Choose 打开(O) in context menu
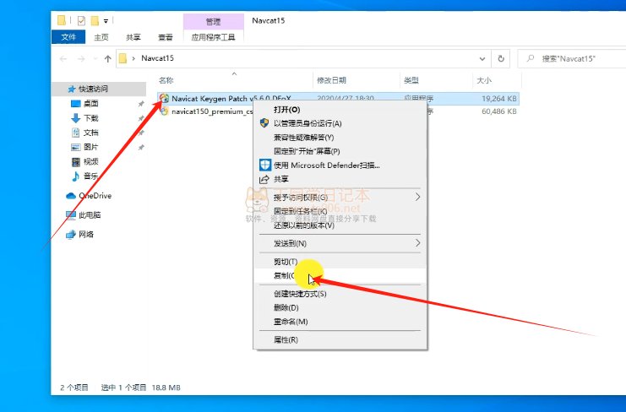Image resolution: width=626 pixels, height=412 pixels. [340, 110]
